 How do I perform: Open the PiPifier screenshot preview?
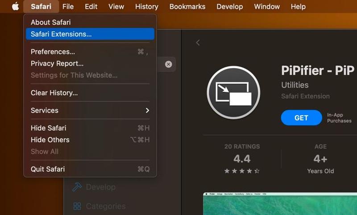click(x=280, y=203)
